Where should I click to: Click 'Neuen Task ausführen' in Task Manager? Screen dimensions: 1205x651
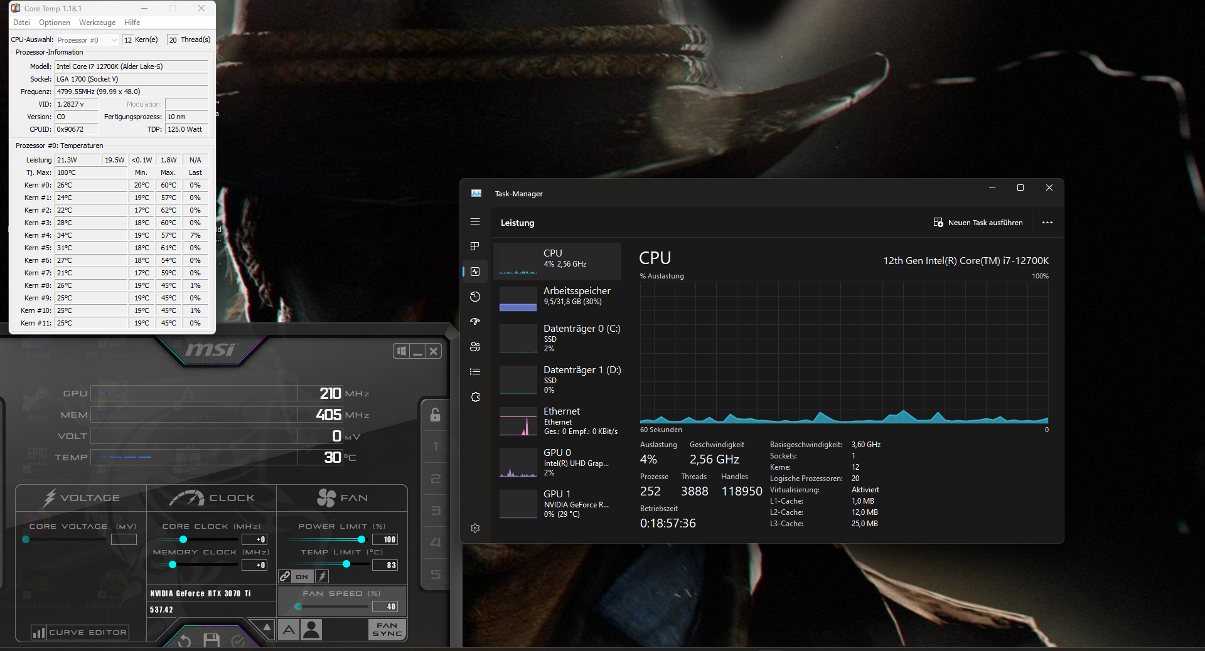[x=978, y=223]
